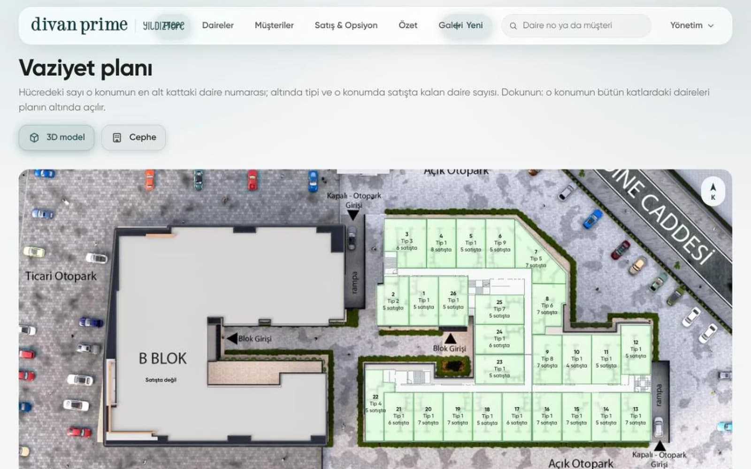Click the cube icon on 3D model button
This screenshot has width=751, height=469.
click(34, 137)
